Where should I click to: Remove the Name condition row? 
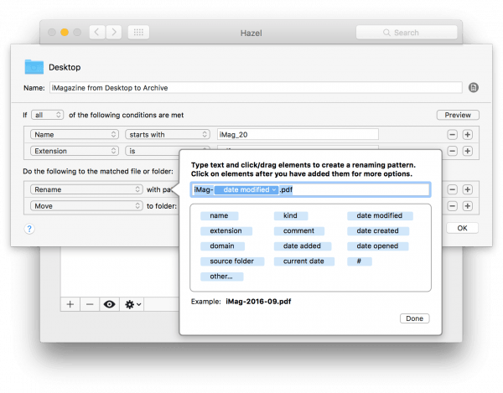tap(453, 135)
